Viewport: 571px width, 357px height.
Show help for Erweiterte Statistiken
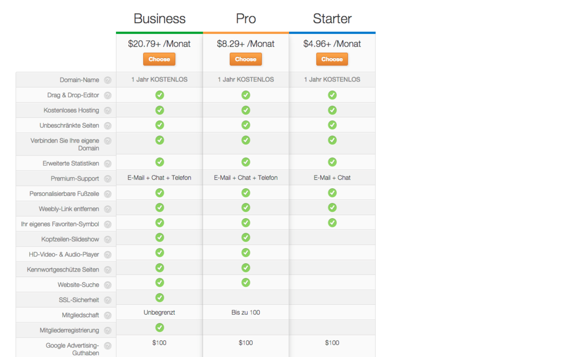[x=108, y=164]
